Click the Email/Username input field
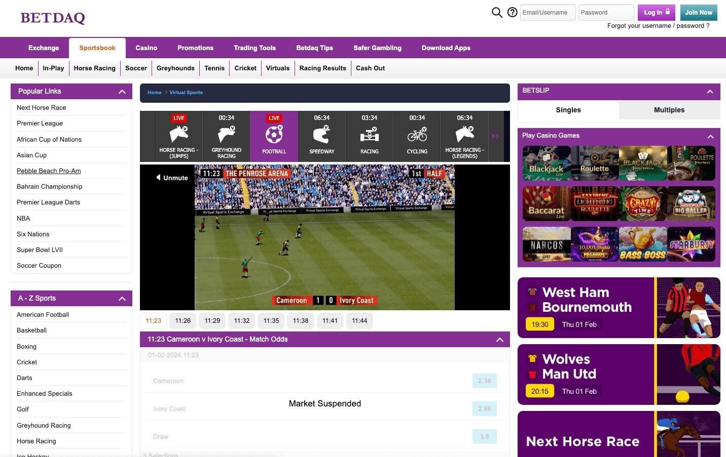The image size is (726, 457). coord(547,13)
